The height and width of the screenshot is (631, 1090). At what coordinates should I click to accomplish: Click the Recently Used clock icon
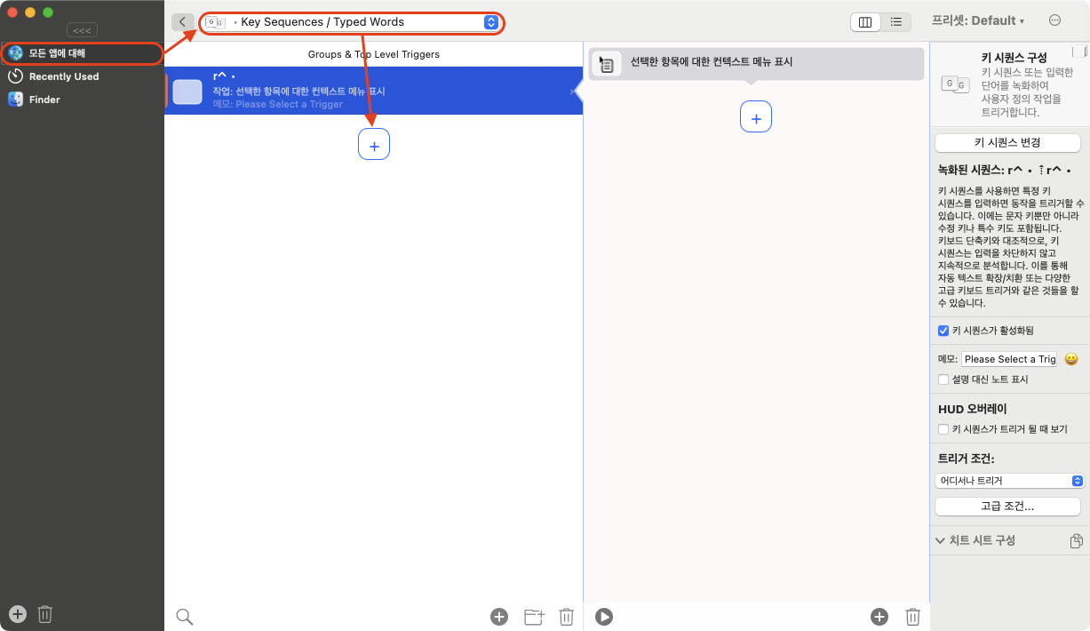pos(15,76)
